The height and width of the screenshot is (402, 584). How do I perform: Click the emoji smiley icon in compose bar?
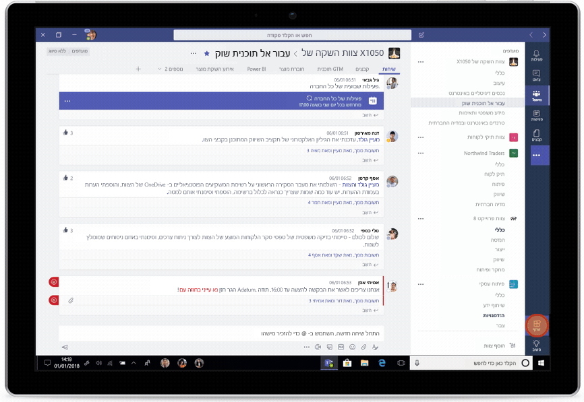tap(351, 347)
